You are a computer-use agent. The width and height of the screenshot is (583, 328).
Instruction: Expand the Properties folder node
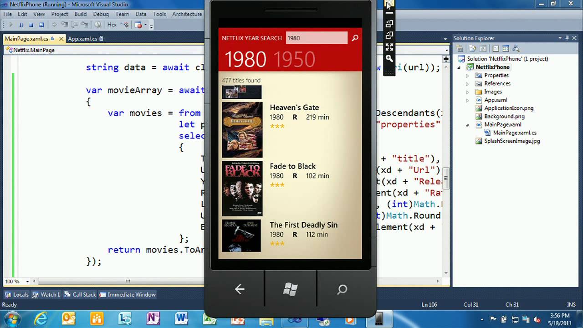pyautogui.click(x=467, y=75)
